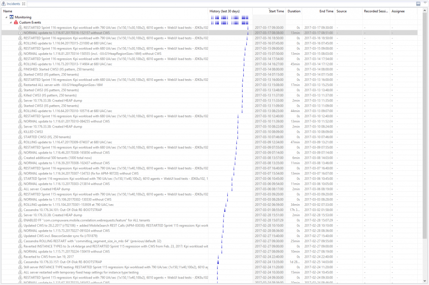
Task: Click the info icon beside the Cassandra Out-Of-Disk RE-BOOTSTRAP entry
Action: [x=20, y=210]
